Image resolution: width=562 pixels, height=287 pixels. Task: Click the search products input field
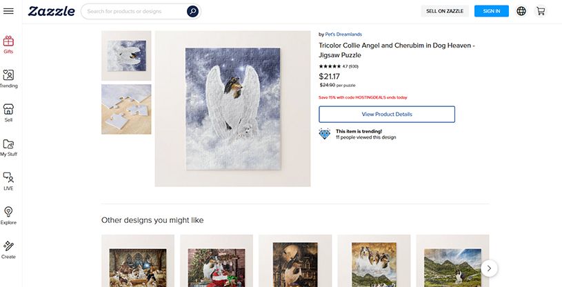(134, 11)
